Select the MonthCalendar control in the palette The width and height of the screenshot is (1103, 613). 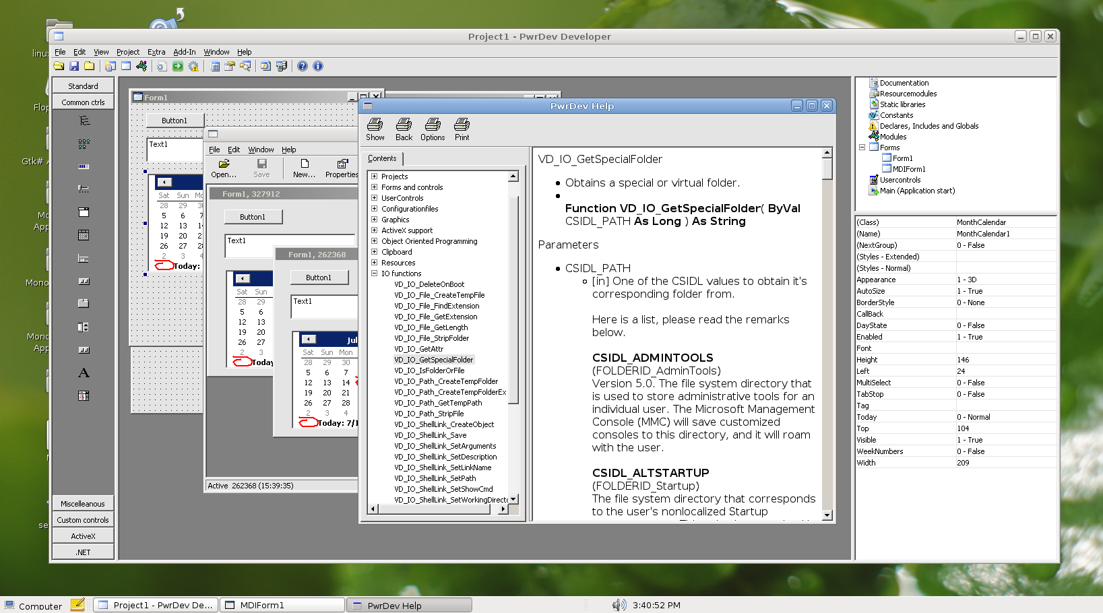tap(84, 235)
